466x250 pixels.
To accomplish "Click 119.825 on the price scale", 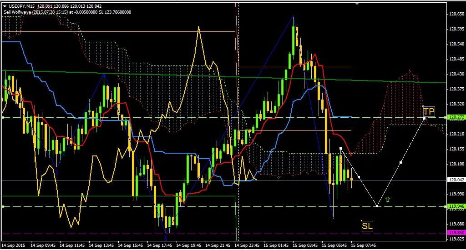I will 456,239.
